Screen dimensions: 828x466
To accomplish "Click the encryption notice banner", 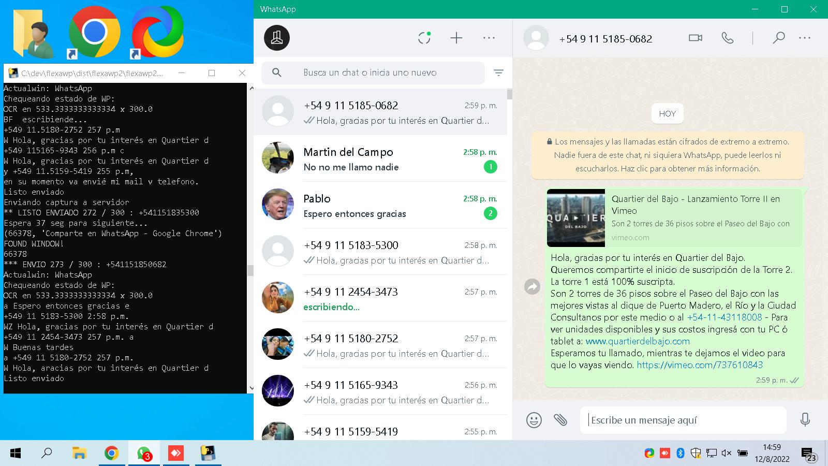I will click(668, 155).
